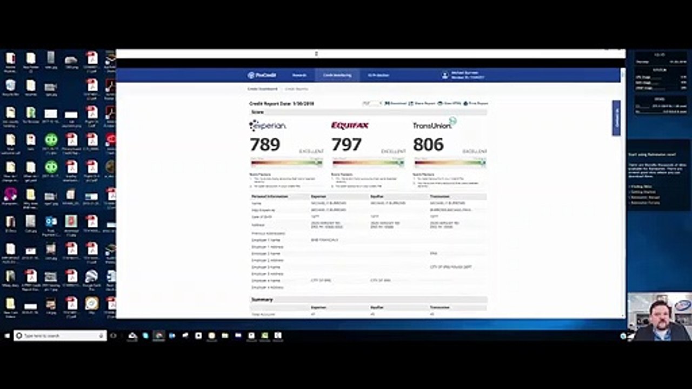
Task: Click the member name in header
Action: (x=464, y=72)
